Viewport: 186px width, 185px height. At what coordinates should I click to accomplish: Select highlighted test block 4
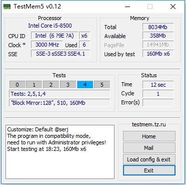pyautogui.click(x=85, y=85)
